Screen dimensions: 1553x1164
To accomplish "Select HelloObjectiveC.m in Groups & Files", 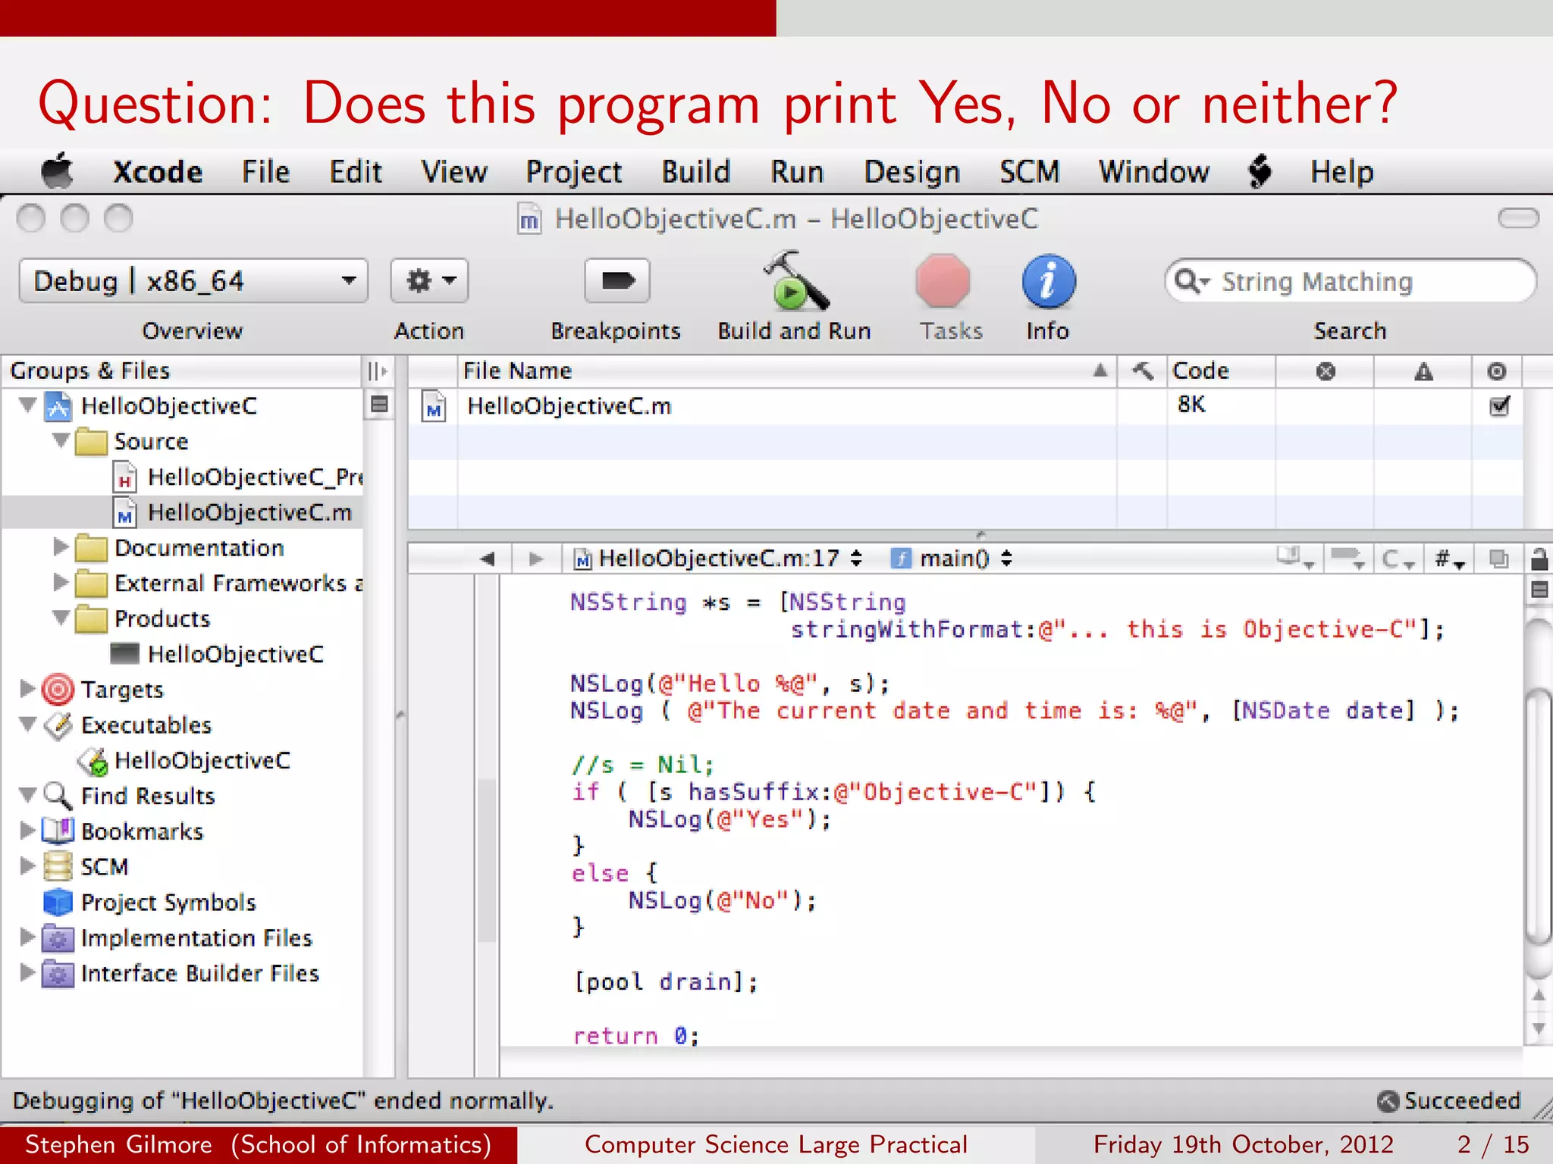I will coord(249,513).
